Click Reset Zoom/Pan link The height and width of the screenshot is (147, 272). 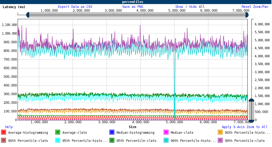[x=255, y=7]
